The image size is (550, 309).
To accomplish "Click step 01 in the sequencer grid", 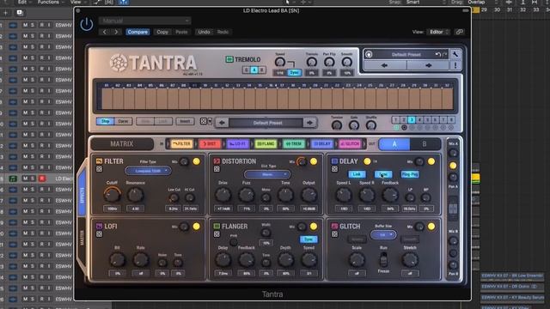I will [107, 99].
